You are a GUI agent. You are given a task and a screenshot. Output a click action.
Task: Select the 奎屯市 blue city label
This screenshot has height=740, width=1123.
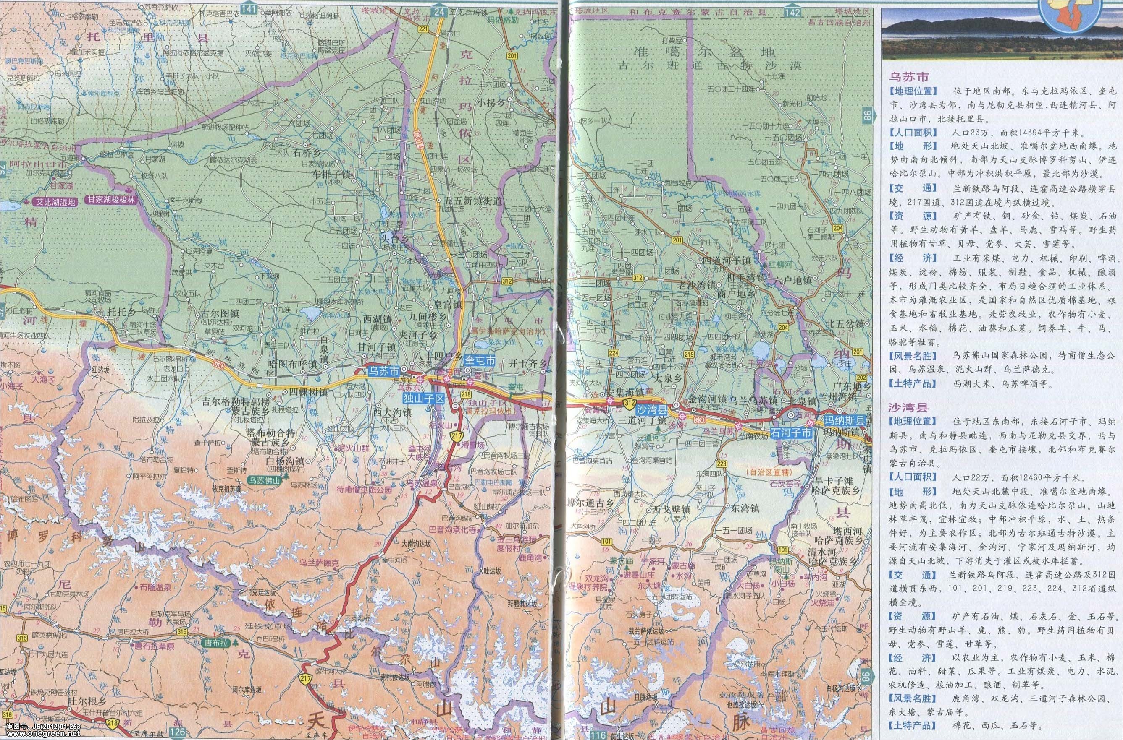click(480, 361)
